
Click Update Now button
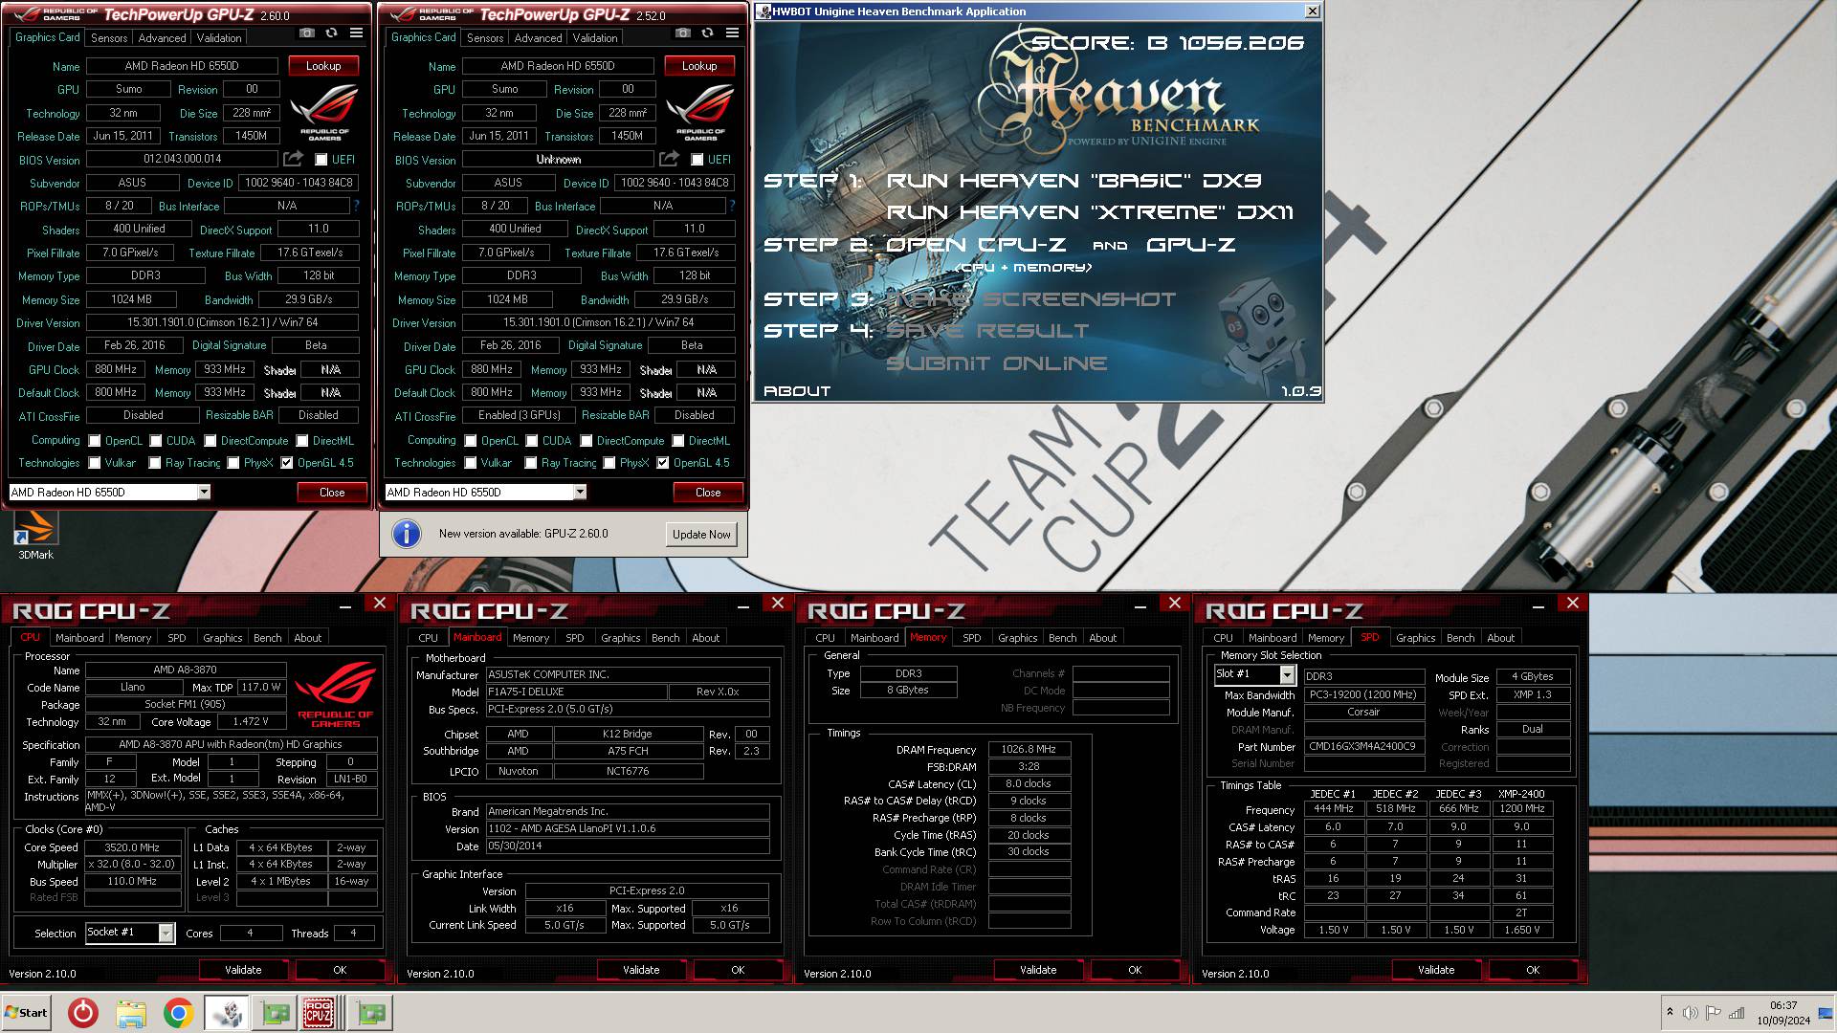coord(701,535)
